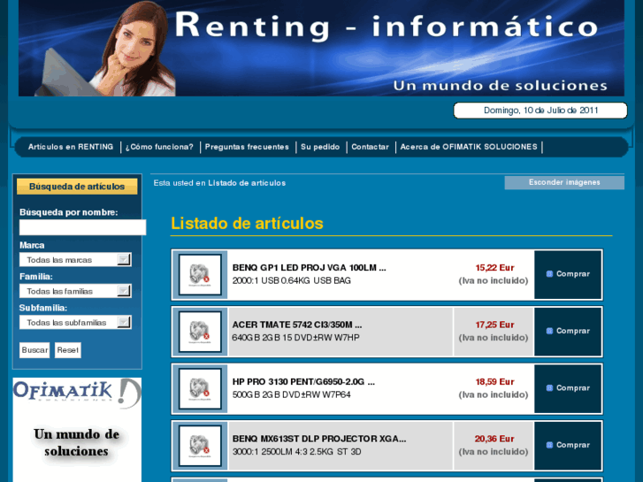This screenshot has height=482, width=643.
Task: Click the BENQ GP1 product thumbnail image
Action: click(200, 274)
